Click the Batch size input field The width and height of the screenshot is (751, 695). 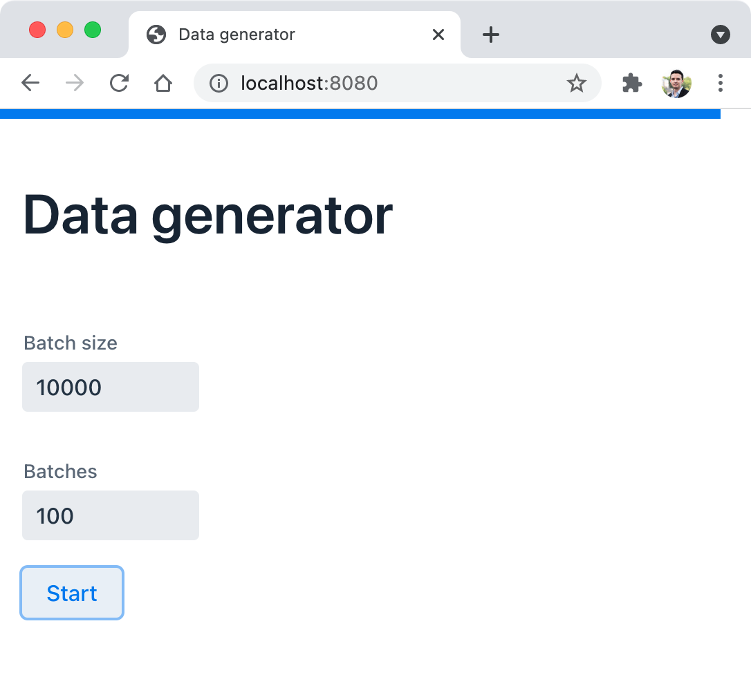pos(111,387)
